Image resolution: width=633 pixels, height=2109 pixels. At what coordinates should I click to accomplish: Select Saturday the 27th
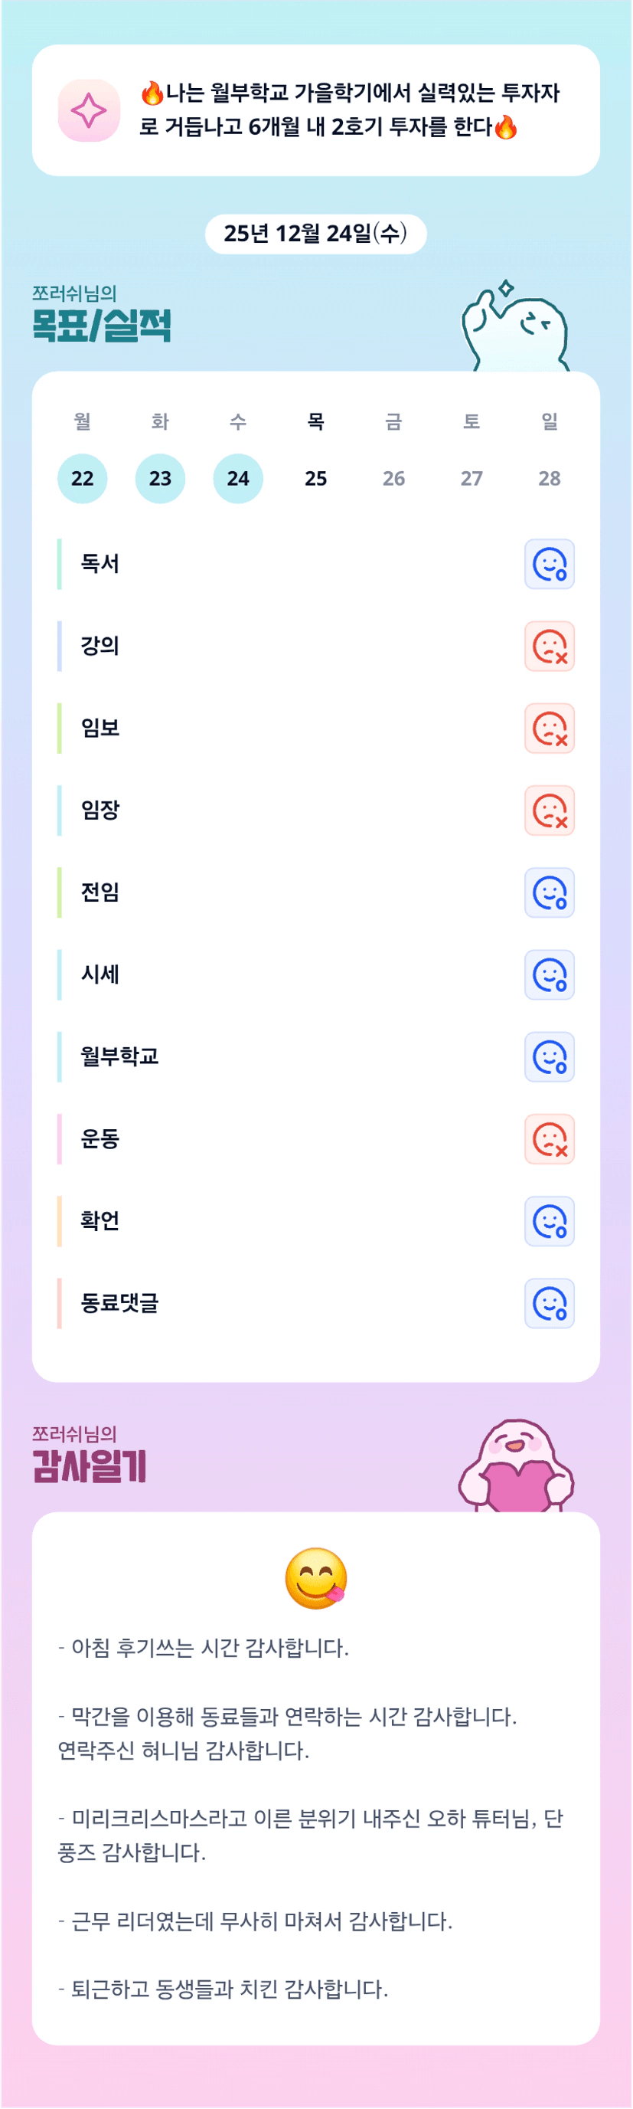471,478
